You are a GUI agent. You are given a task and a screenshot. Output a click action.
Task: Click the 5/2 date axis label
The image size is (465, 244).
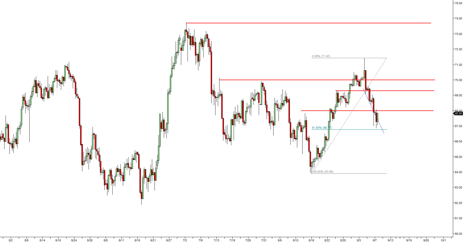coord(11,240)
